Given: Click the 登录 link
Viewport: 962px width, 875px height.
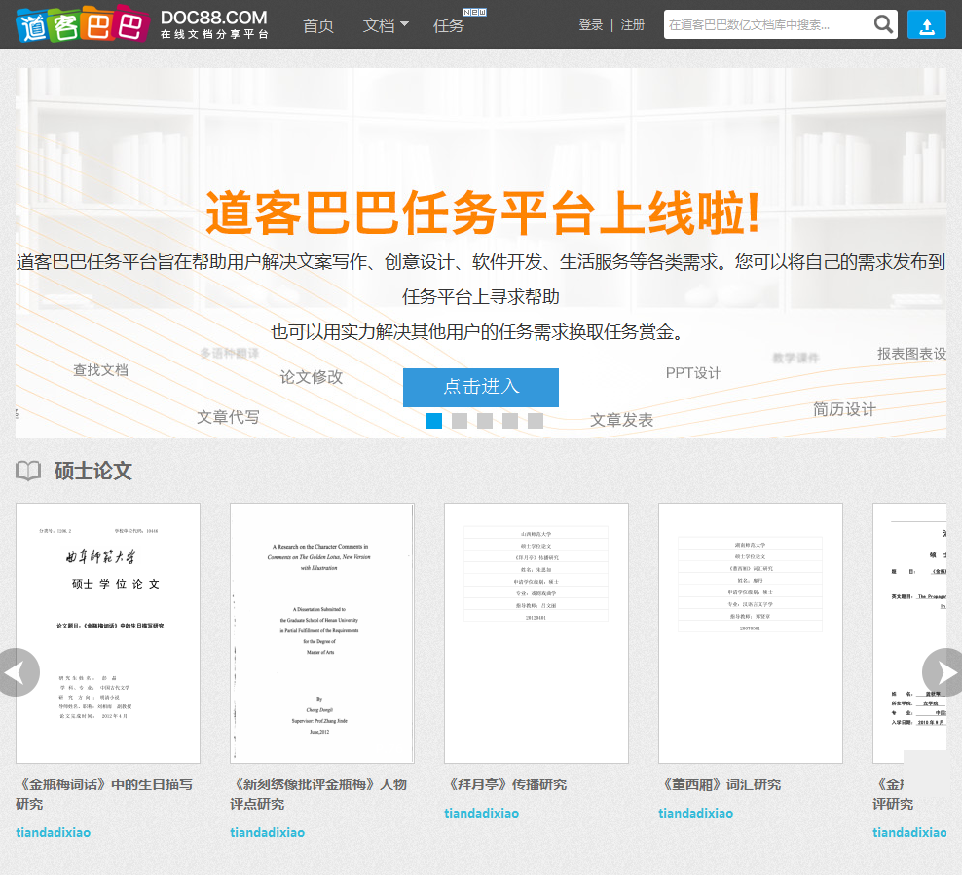Looking at the screenshot, I should tap(591, 25).
